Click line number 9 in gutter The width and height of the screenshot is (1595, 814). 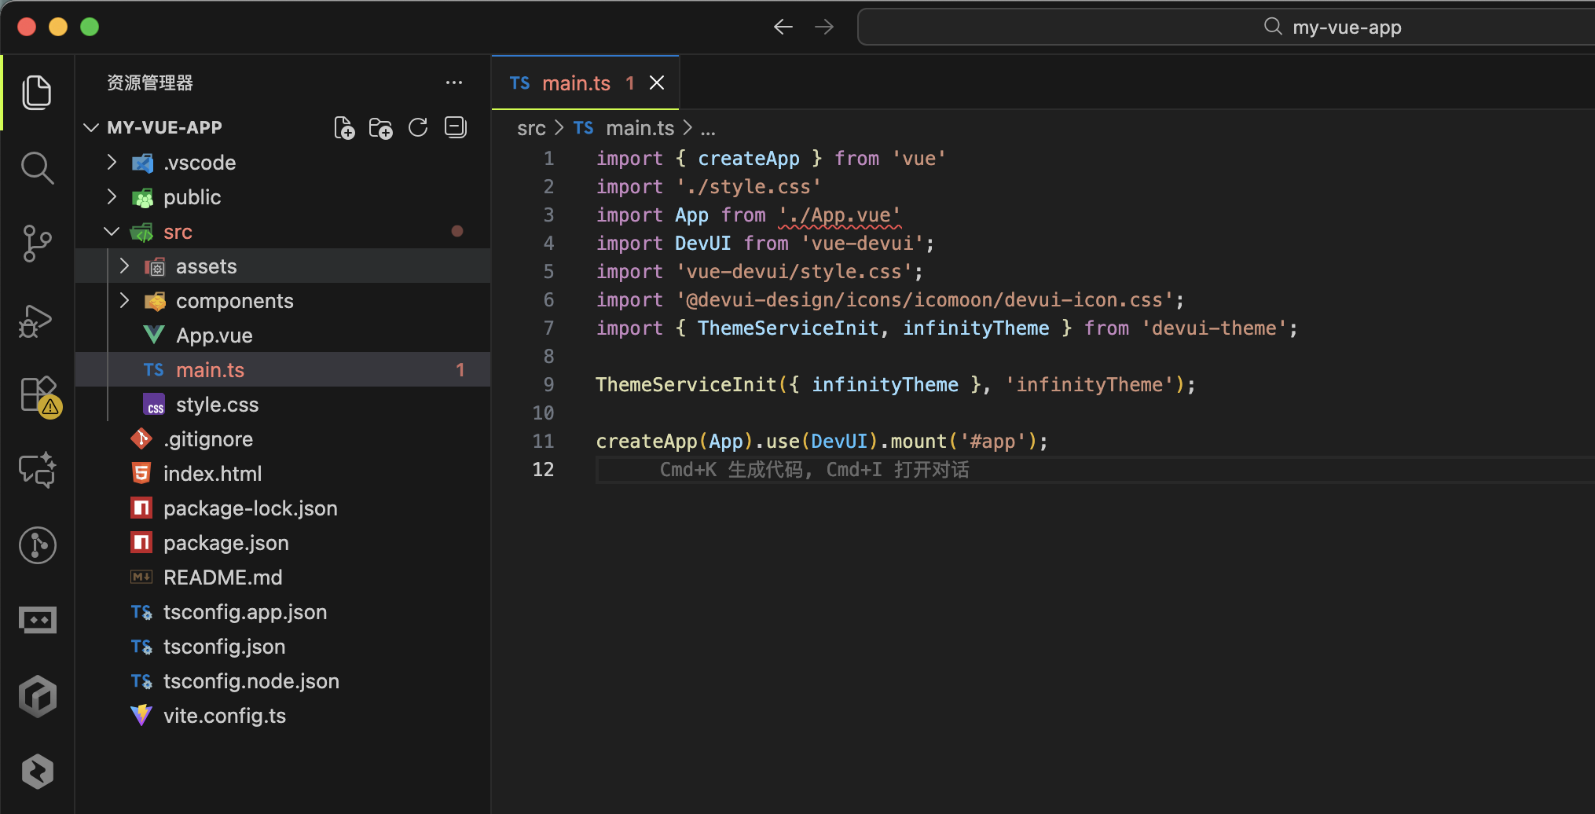[548, 384]
